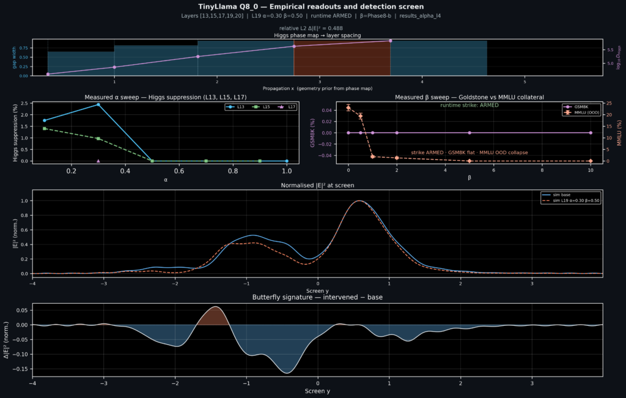Click the "Propagation x (geometry prior from phase map)" label
Viewport: 626px width, 398px height.
(x=317, y=88)
